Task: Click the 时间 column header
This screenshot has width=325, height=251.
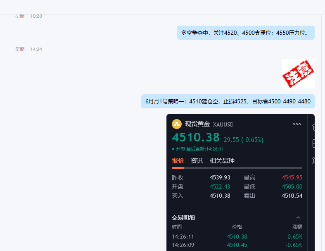Action: [x=177, y=227]
